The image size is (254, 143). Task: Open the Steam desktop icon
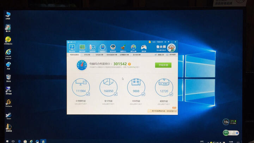8,116
